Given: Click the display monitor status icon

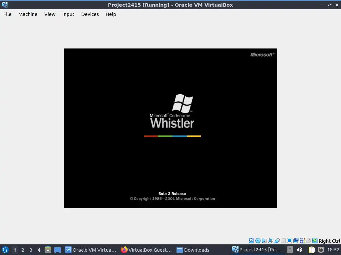Looking at the screenshot, I should tap(289, 240).
